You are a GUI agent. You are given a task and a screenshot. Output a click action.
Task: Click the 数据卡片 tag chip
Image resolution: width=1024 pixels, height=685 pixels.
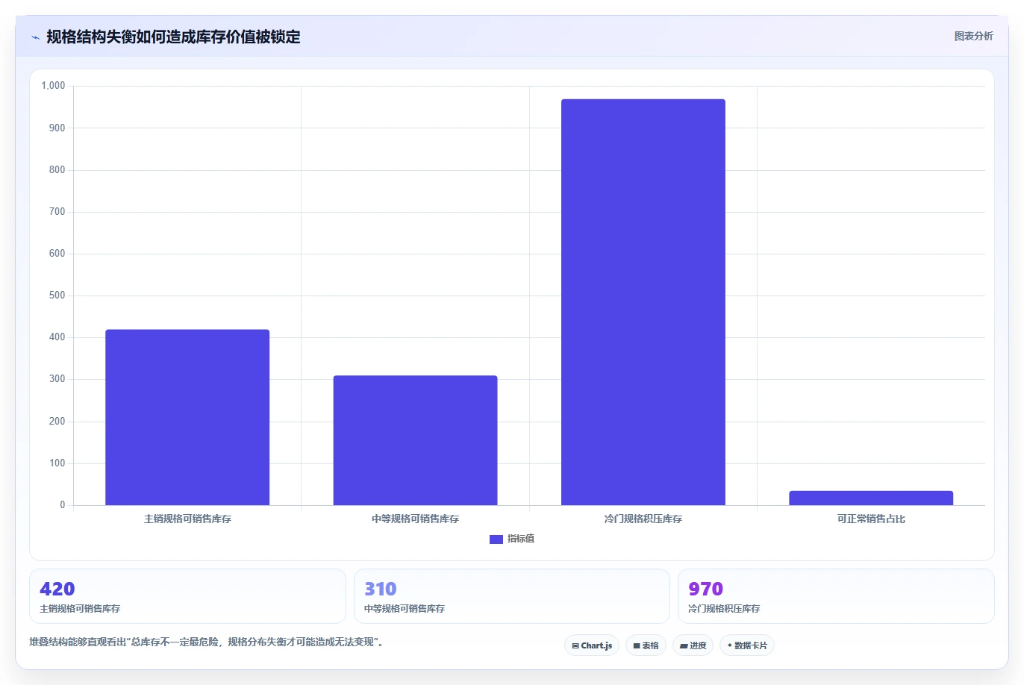click(747, 645)
